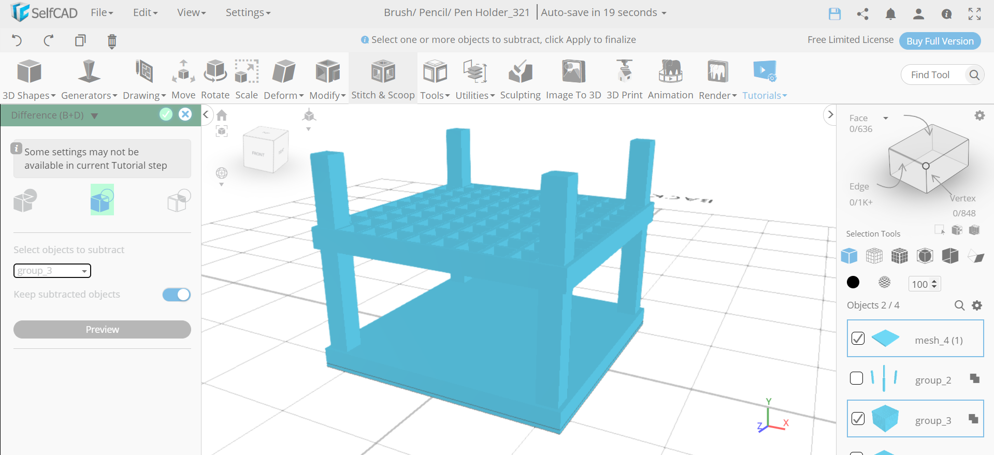Select the Difference boolean icon
Screen dimensions: 994x455
[102, 199]
